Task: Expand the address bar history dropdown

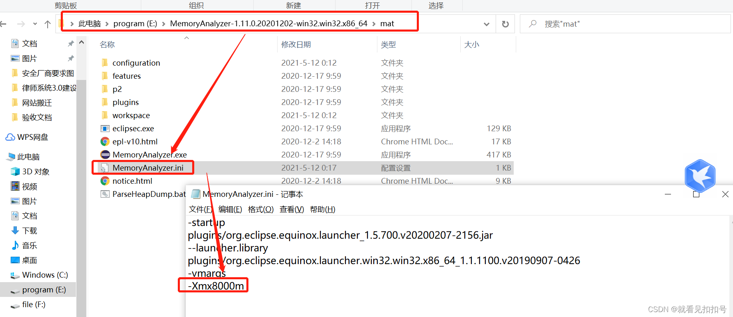Action: tap(487, 24)
